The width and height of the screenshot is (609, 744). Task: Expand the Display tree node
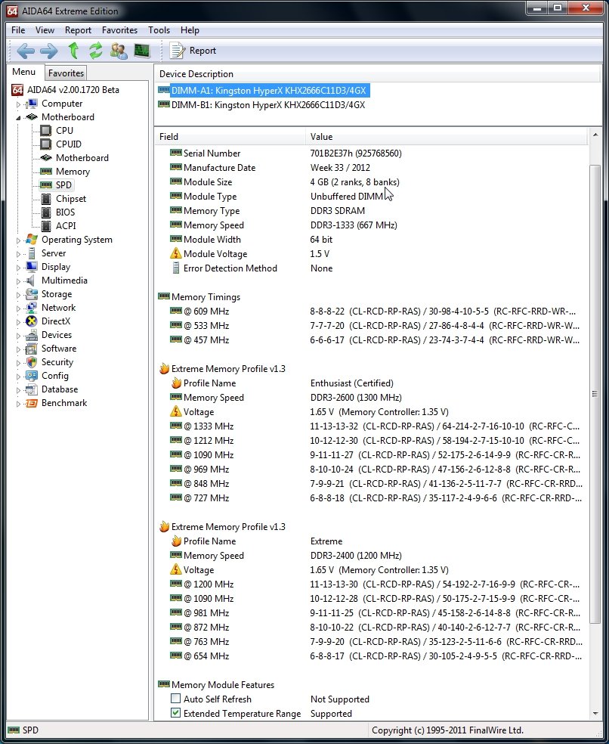tap(18, 267)
